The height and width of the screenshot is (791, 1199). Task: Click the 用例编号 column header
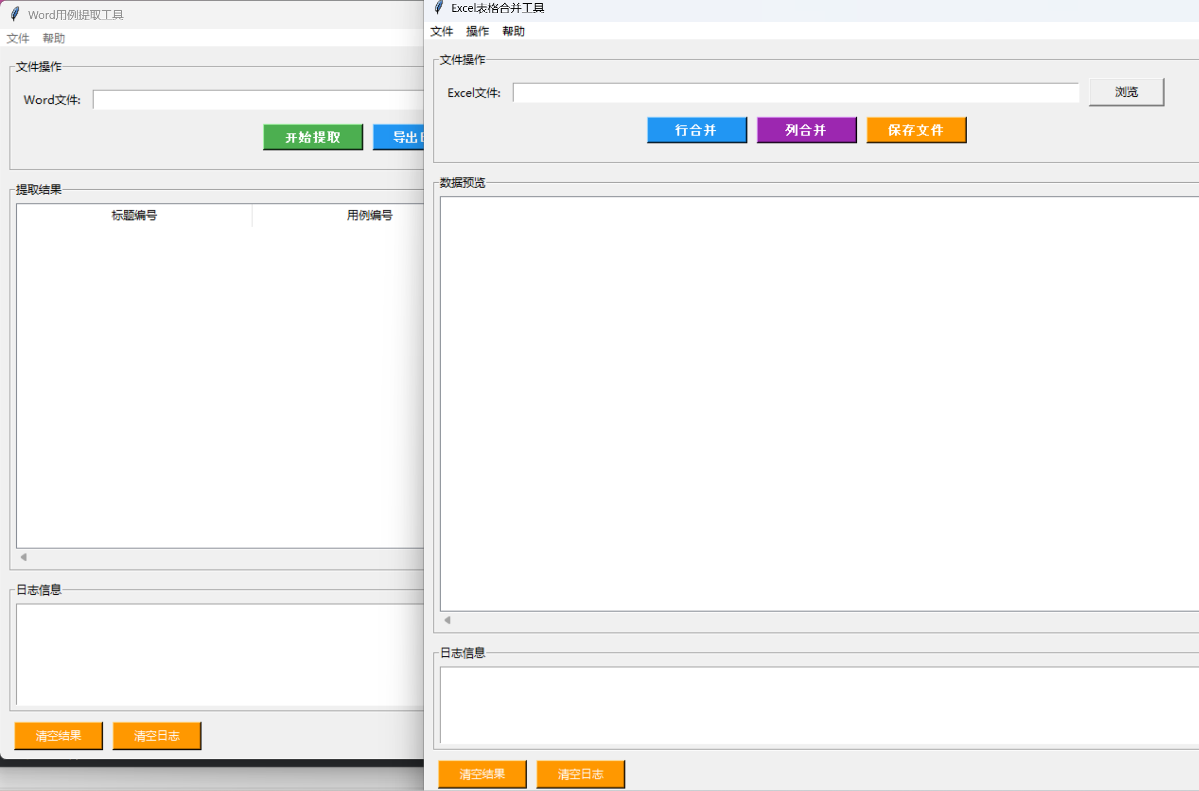click(369, 215)
